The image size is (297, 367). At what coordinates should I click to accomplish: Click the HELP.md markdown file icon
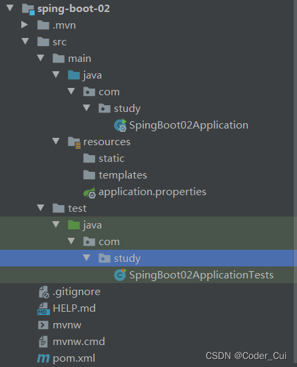pos(43,308)
